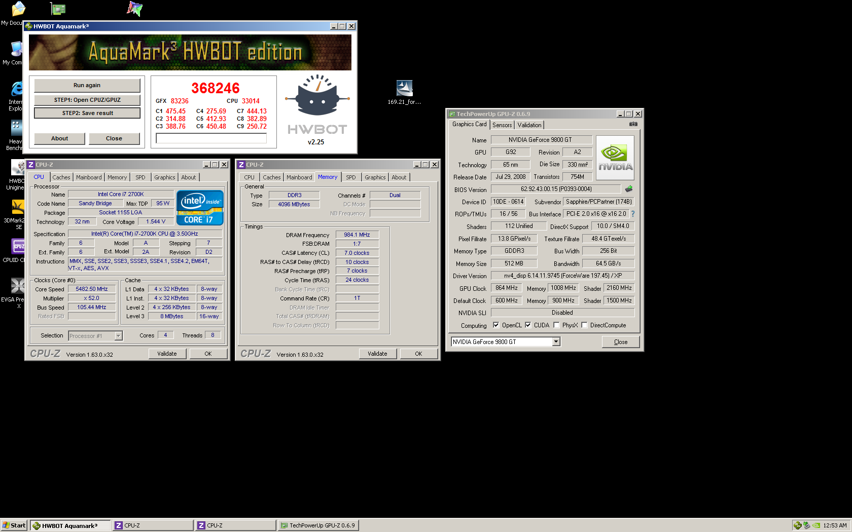This screenshot has width=852, height=532.
Task: Launch the 3DMark2 SE desktop shortcut
Action: [x=18, y=206]
